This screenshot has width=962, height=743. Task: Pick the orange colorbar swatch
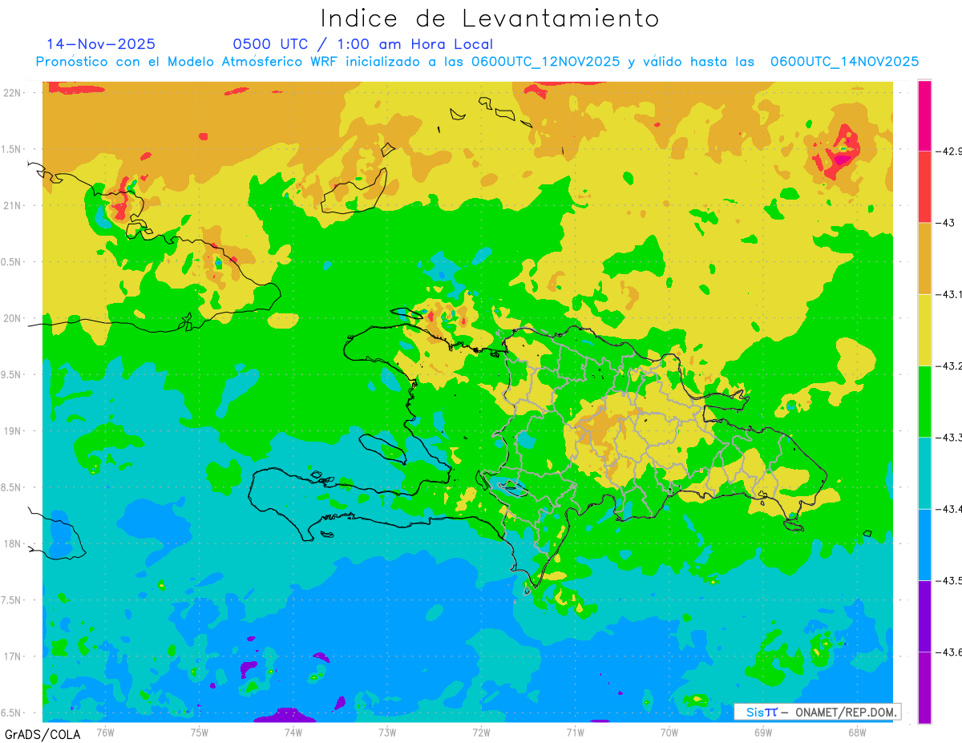924,258
